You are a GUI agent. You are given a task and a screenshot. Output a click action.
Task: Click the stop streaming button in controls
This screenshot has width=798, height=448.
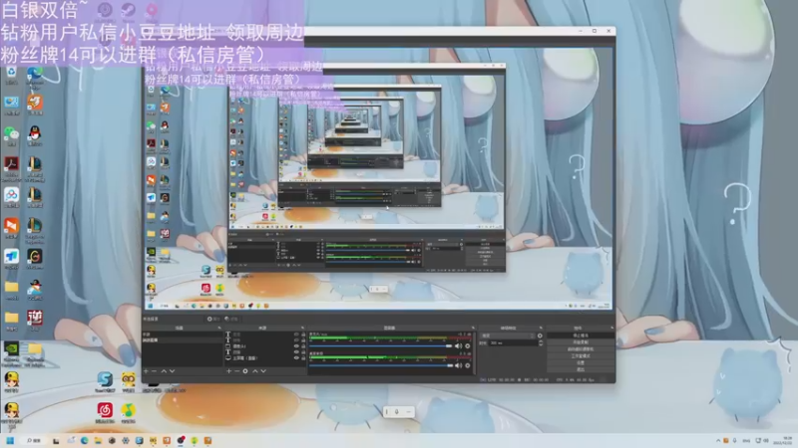click(x=581, y=336)
